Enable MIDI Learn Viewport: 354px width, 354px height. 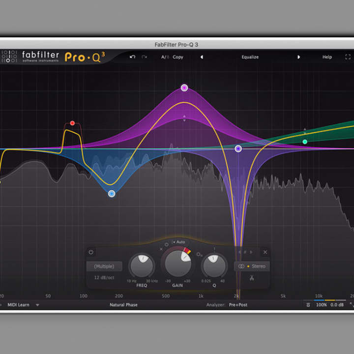tap(18, 305)
